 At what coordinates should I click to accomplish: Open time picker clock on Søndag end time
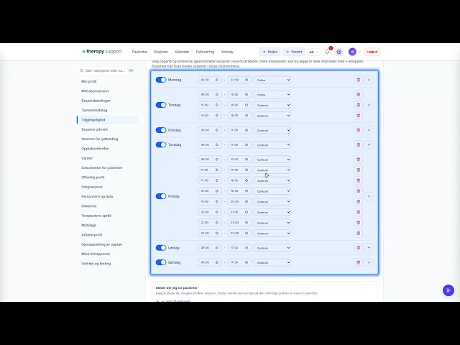click(x=247, y=262)
